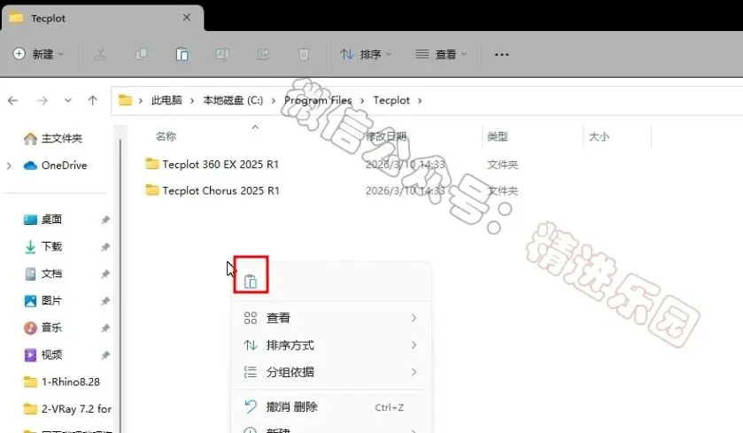Open the 2-VRay 7.2 sidebar folder
The height and width of the screenshot is (433, 743).
tap(67, 408)
